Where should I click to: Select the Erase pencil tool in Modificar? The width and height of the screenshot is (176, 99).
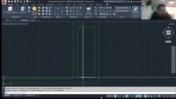click(67, 14)
